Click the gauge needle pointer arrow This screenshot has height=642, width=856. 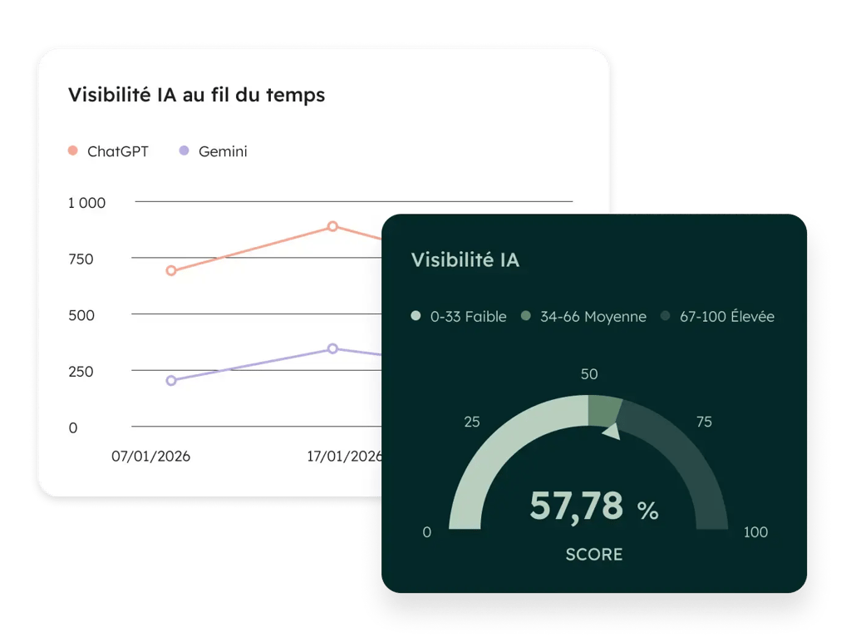[x=612, y=431]
